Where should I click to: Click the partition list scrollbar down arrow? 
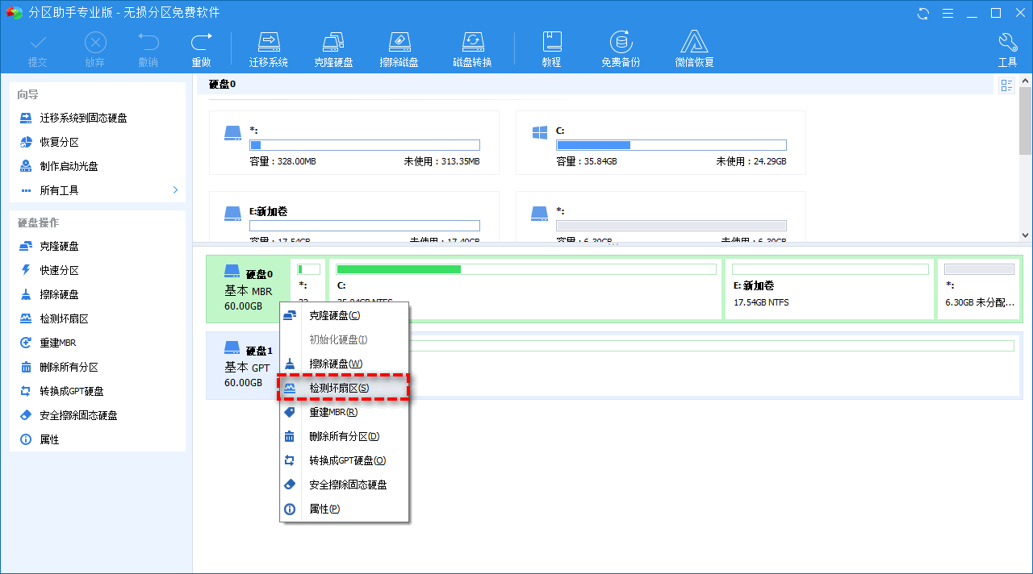(1026, 235)
